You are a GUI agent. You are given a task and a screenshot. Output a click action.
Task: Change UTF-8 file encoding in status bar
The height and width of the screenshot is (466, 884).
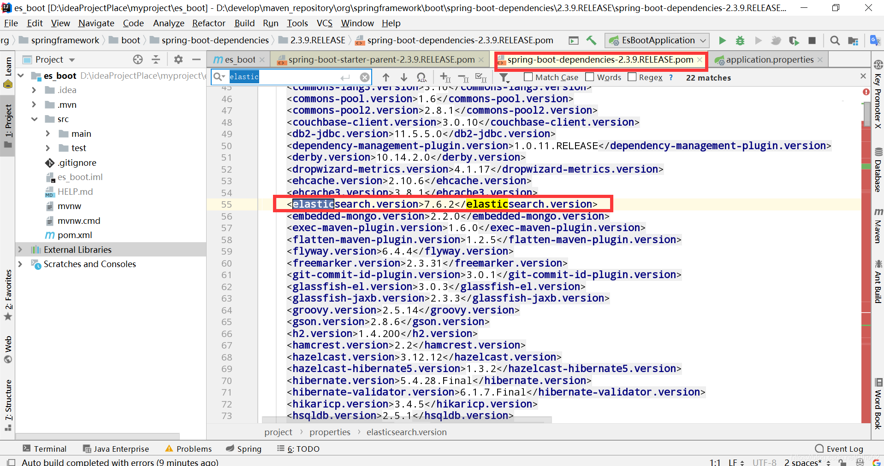click(764, 462)
